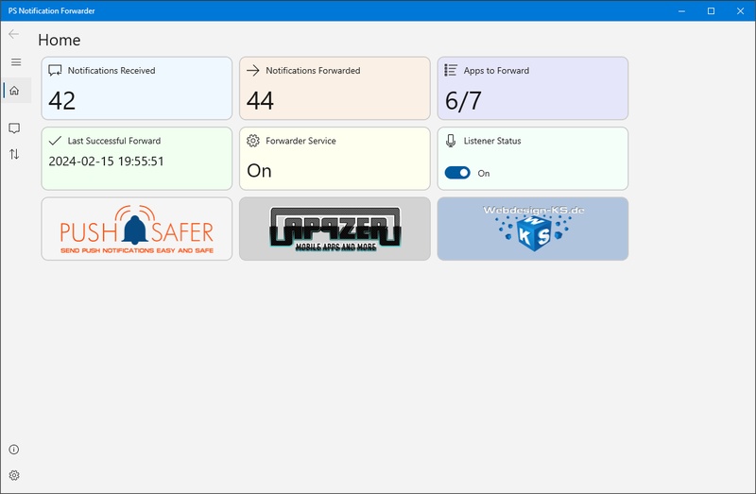The height and width of the screenshot is (494, 756).
Task: Click the Notifications Forwarded arrow icon
Action: [x=253, y=70]
